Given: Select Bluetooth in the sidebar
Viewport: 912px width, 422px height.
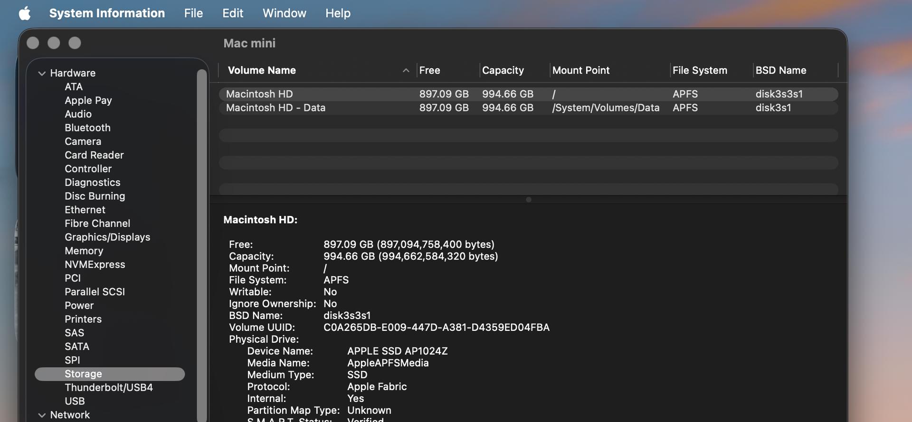Looking at the screenshot, I should point(87,128).
